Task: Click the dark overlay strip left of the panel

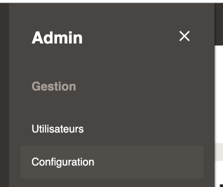Action: pos(4,95)
